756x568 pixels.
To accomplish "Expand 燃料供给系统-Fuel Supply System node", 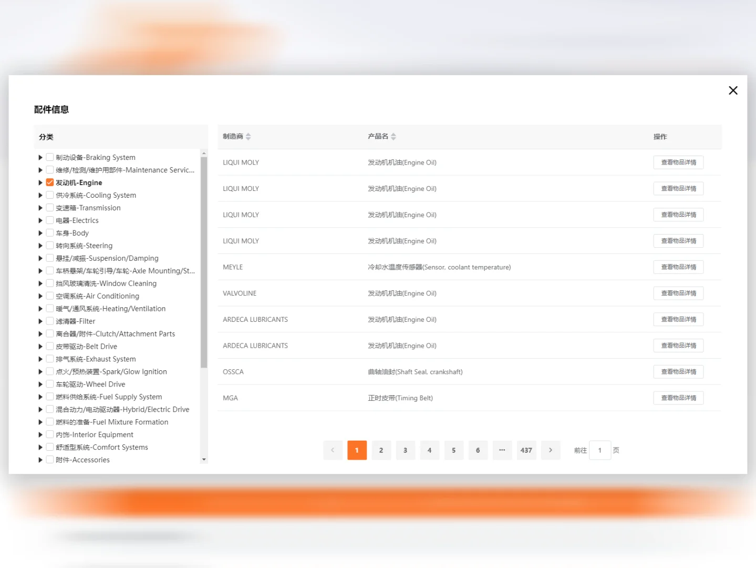I will [40, 397].
